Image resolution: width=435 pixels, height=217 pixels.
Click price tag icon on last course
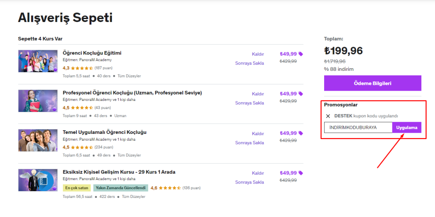[301, 173]
